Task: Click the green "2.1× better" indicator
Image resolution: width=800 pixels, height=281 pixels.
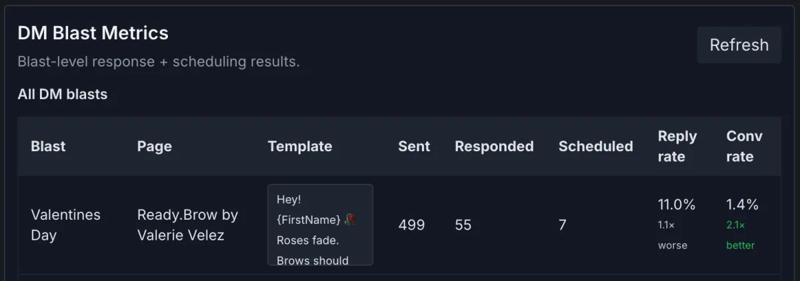Action: pyautogui.click(x=740, y=235)
